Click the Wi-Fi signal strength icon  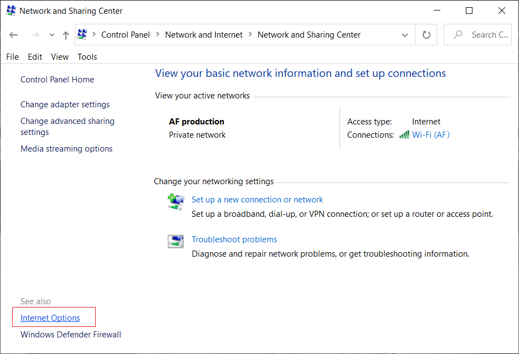click(404, 135)
